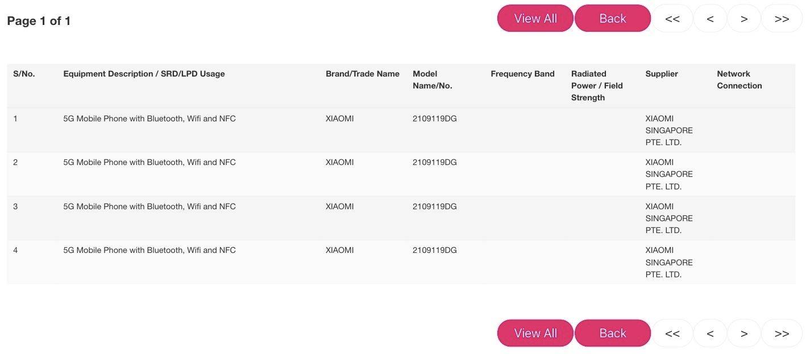Click the Brand/Trade Name column header
This screenshot has width=806, height=355.
(362, 74)
